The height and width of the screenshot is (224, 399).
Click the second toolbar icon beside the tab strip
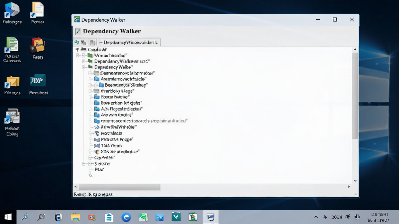[x=83, y=42]
